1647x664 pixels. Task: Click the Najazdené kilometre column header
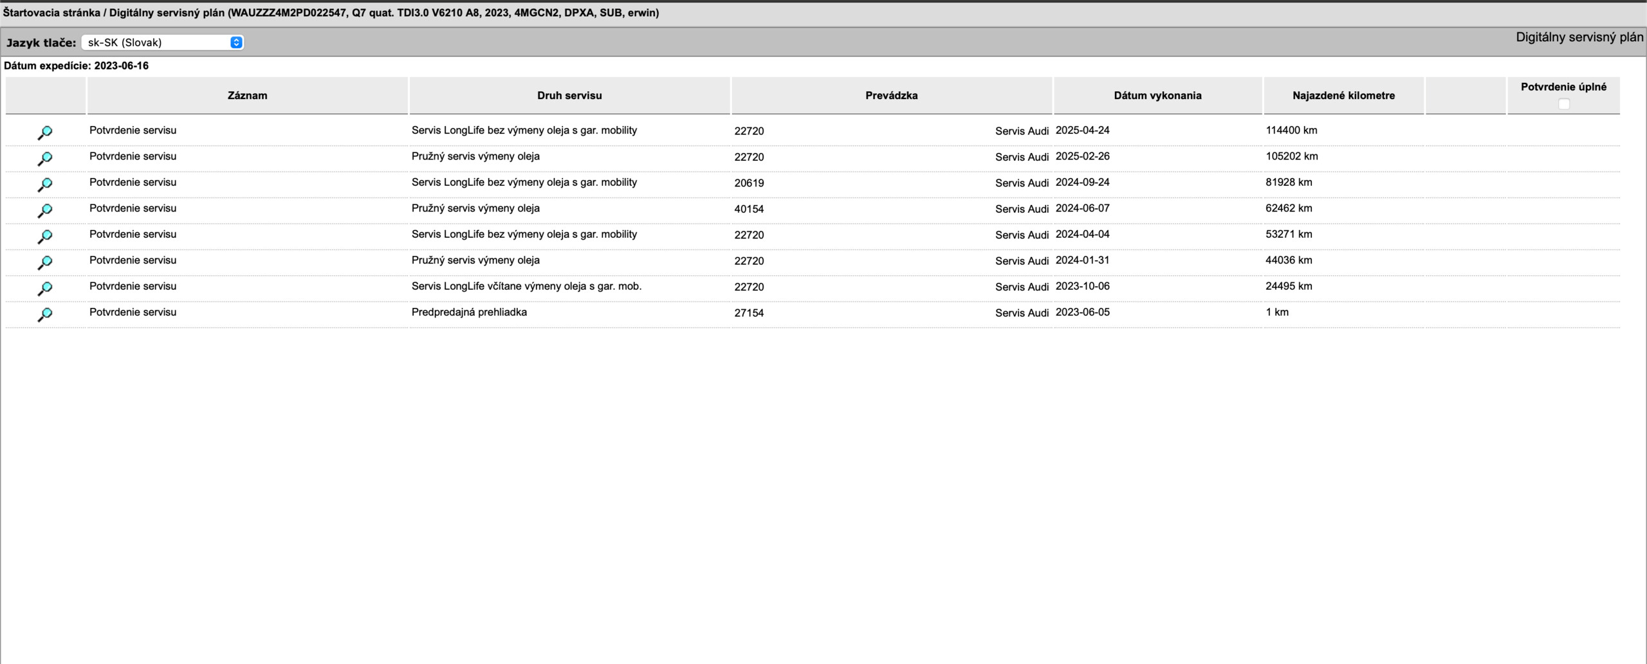(x=1343, y=95)
